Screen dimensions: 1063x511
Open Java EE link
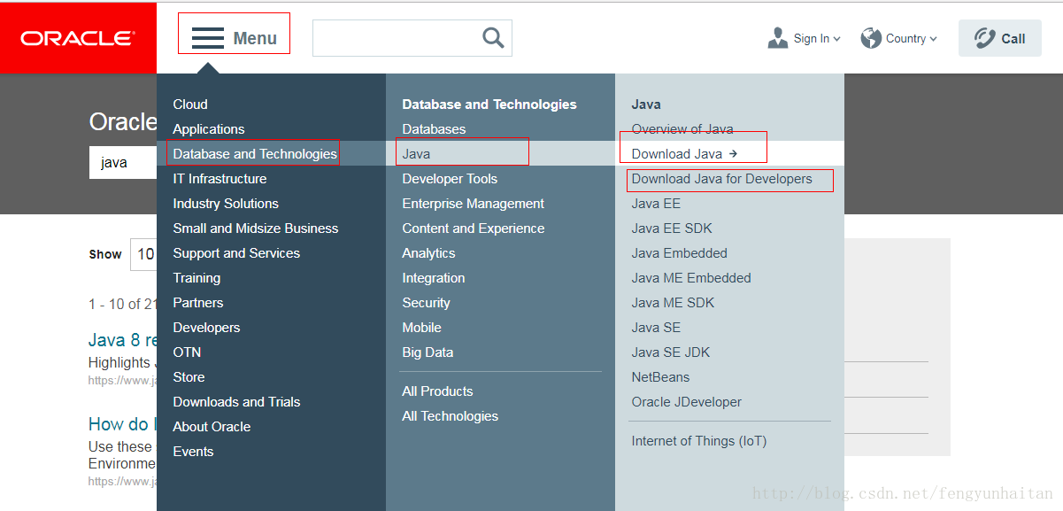(656, 204)
